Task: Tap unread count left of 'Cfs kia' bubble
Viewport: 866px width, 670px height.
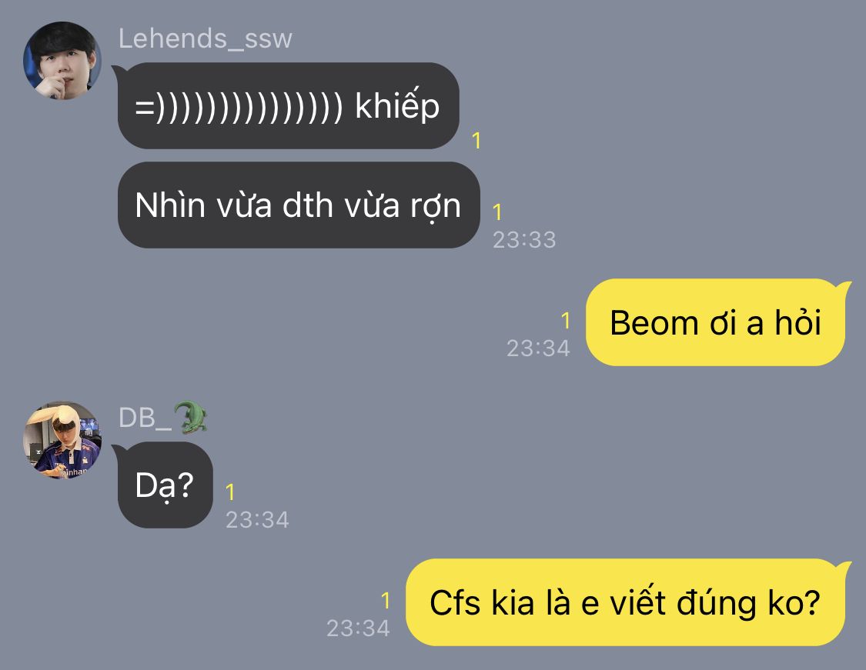Action: (x=386, y=601)
